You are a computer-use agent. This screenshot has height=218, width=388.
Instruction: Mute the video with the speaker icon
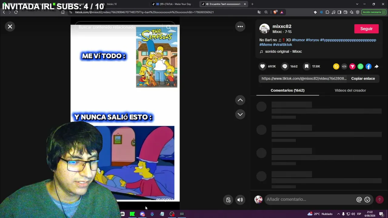coord(240,200)
